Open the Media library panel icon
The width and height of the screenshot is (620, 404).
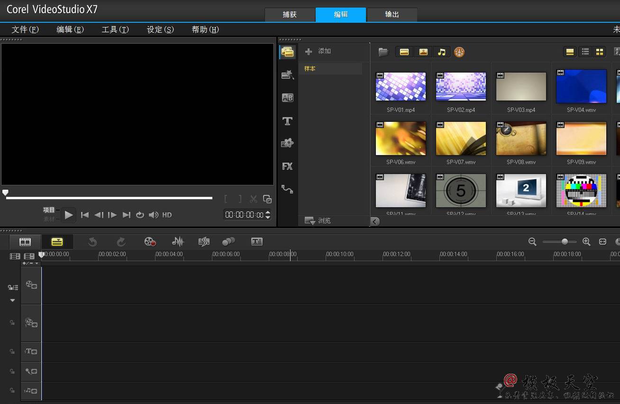[288, 52]
